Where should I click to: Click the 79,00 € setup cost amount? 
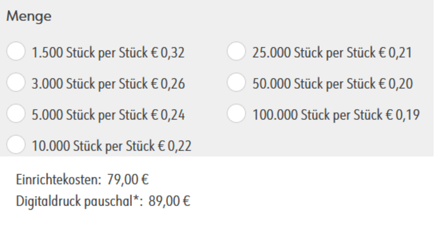[x=128, y=180]
